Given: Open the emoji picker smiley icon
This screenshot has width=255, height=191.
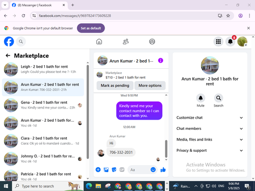Looking at the screenshot, I should (153, 170).
